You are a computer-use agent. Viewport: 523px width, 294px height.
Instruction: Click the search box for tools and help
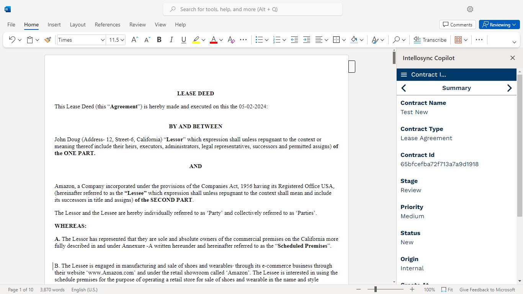(x=253, y=9)
